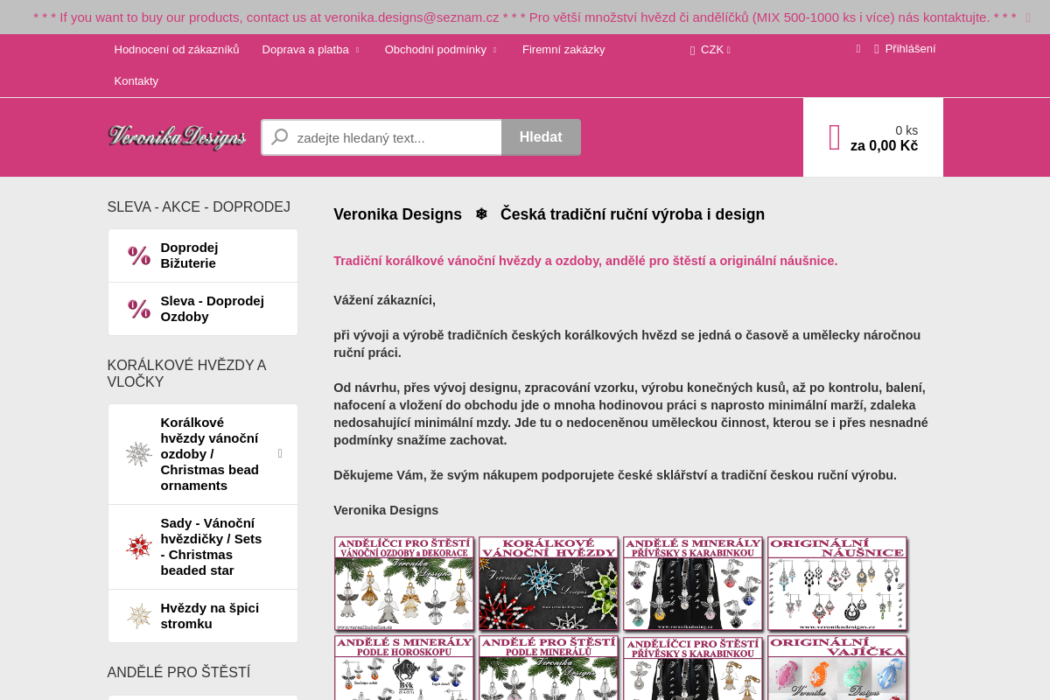
Task: Click the user icon next to Přihlášení
Action: 876,49
